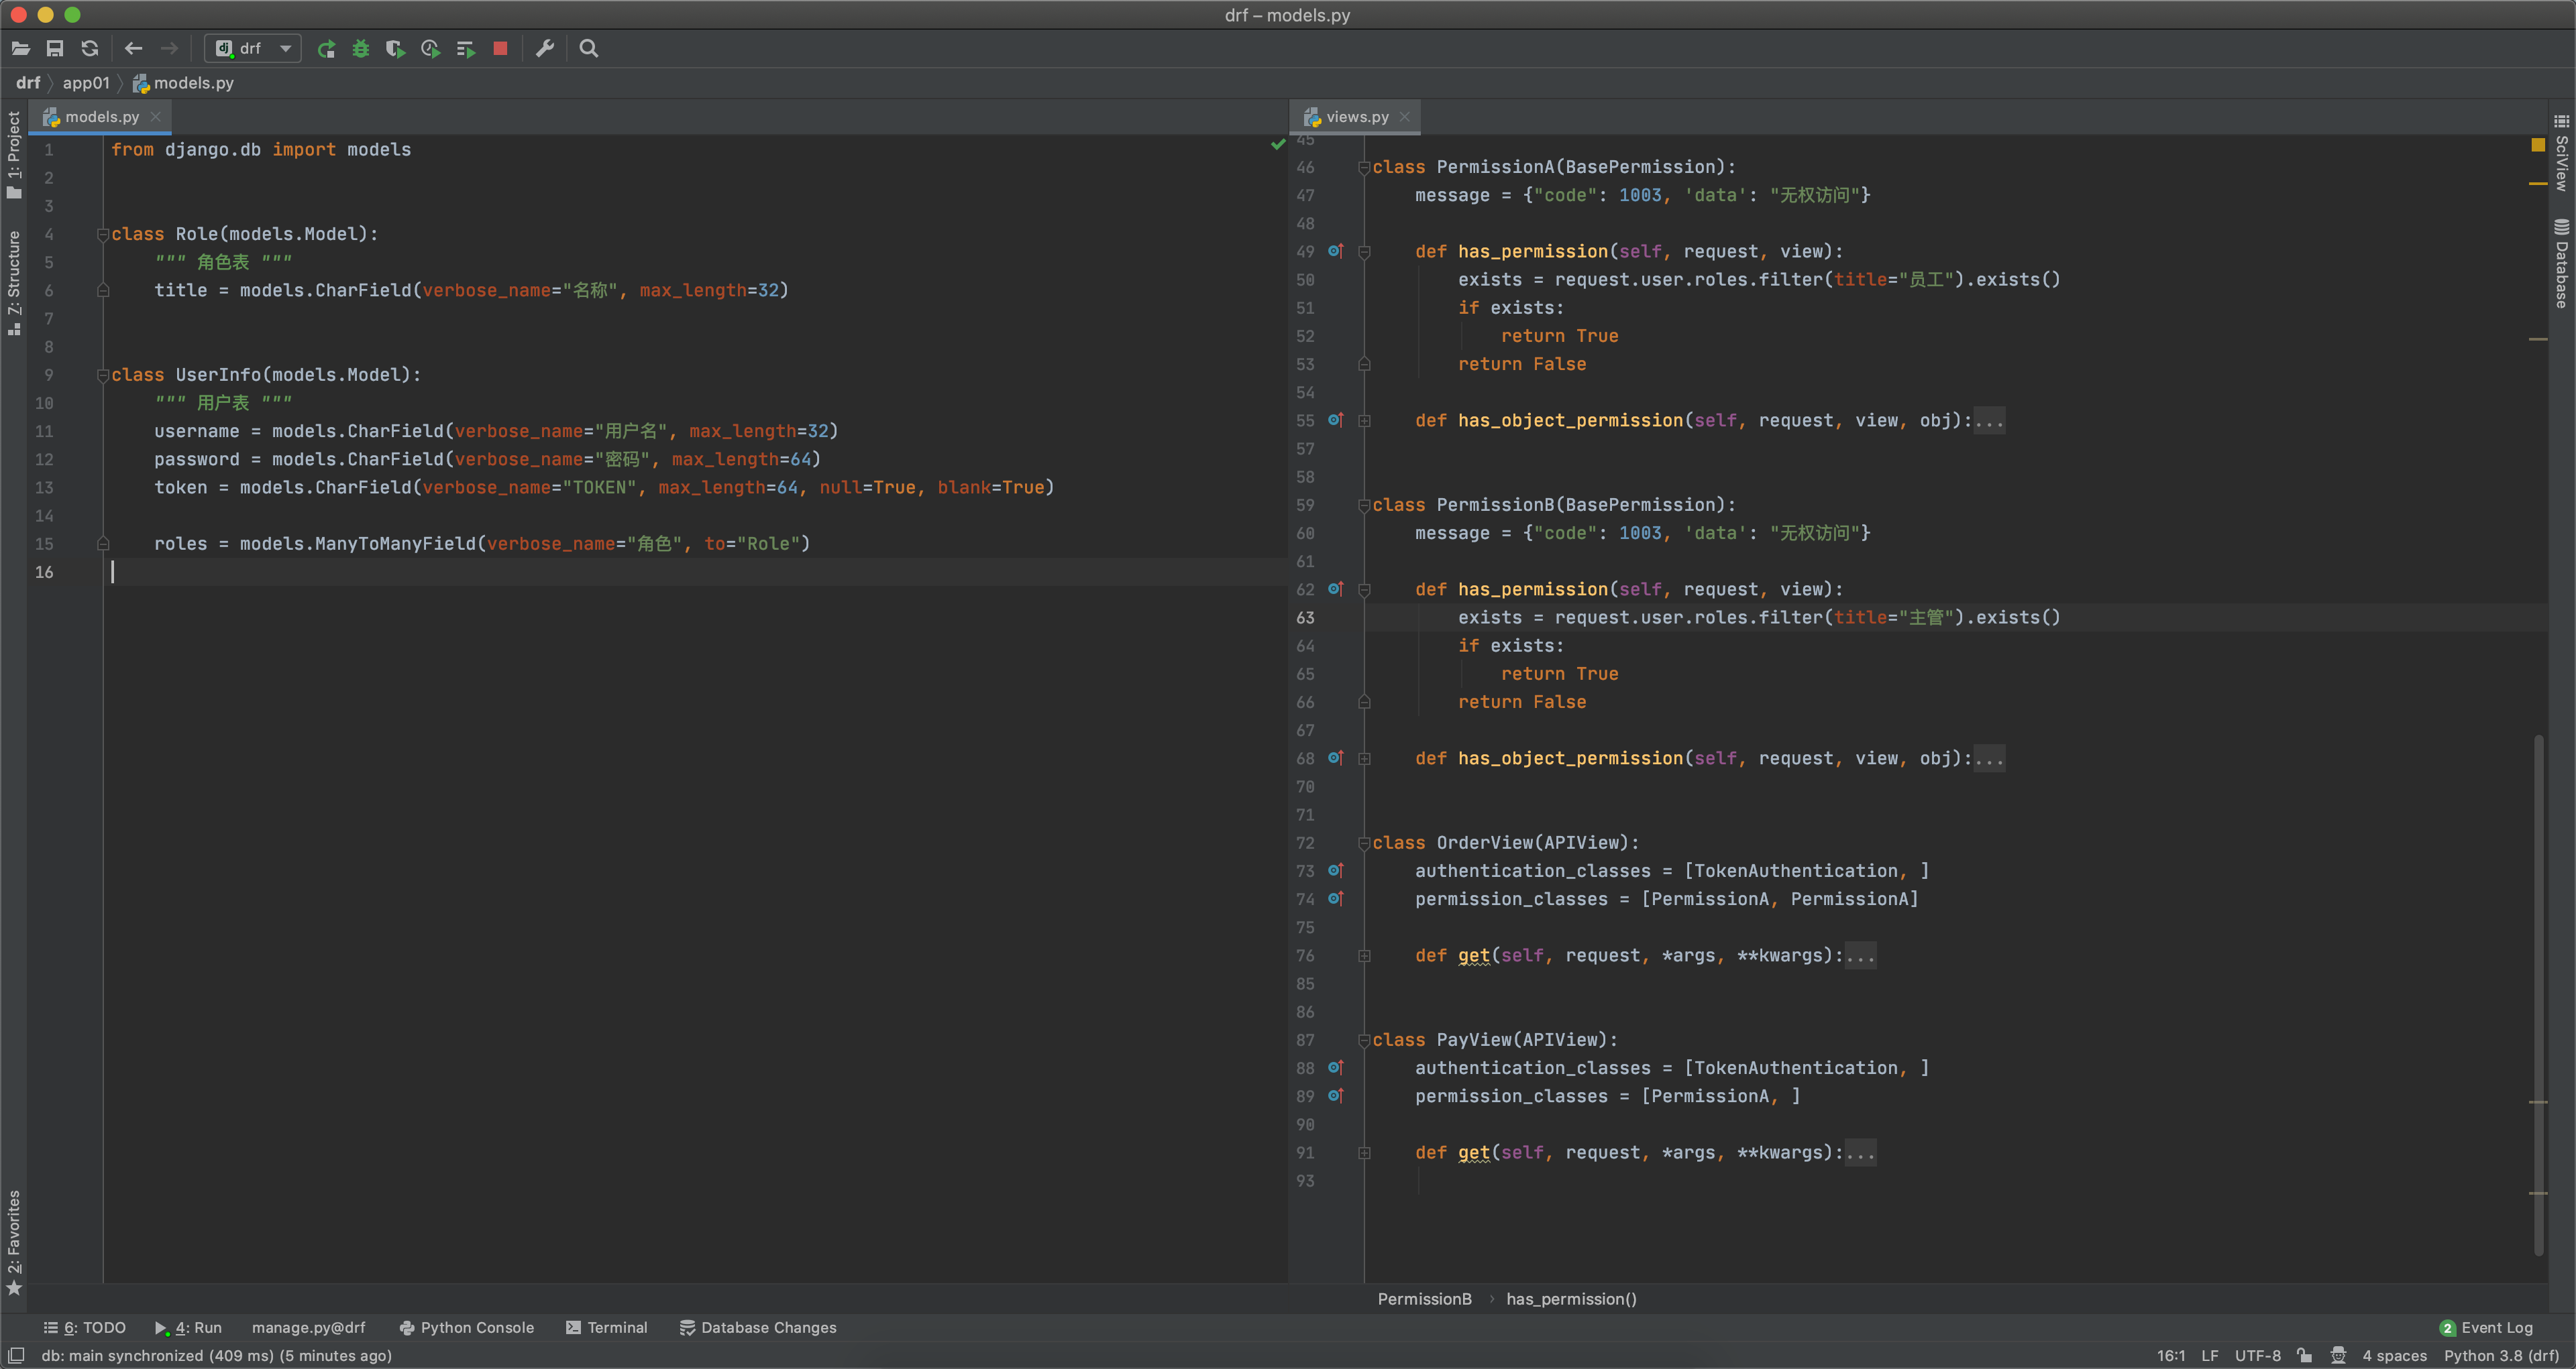Viewport: 2576px width, 1369px height.
Task: Open Search Everywhere magnifier icon
Action: (589, 48)
